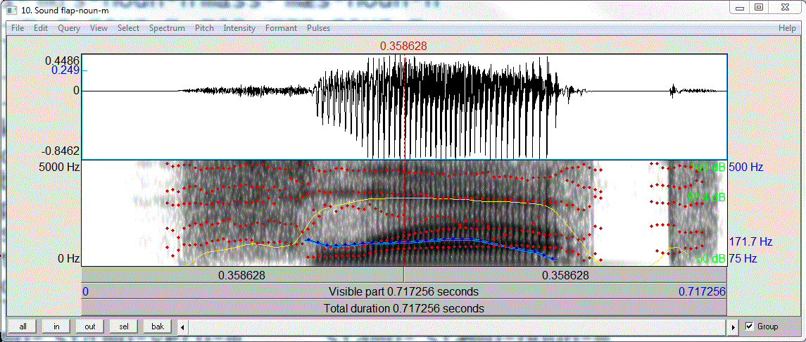Click the 'all' zoom button
Screen dimensions: 806x342
(x=23, y=326)
